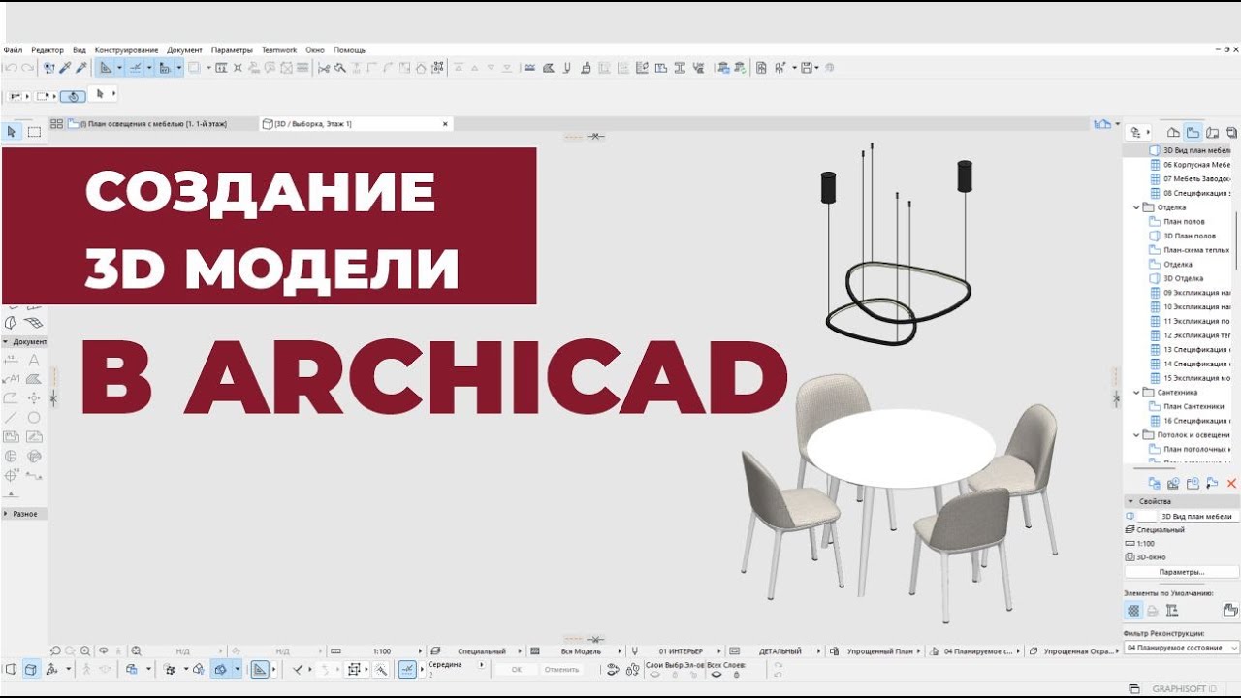Screen dimensions: 1241x698
Task: Open the guide lines dropdown arrow
Action: [x=119, y=68]
